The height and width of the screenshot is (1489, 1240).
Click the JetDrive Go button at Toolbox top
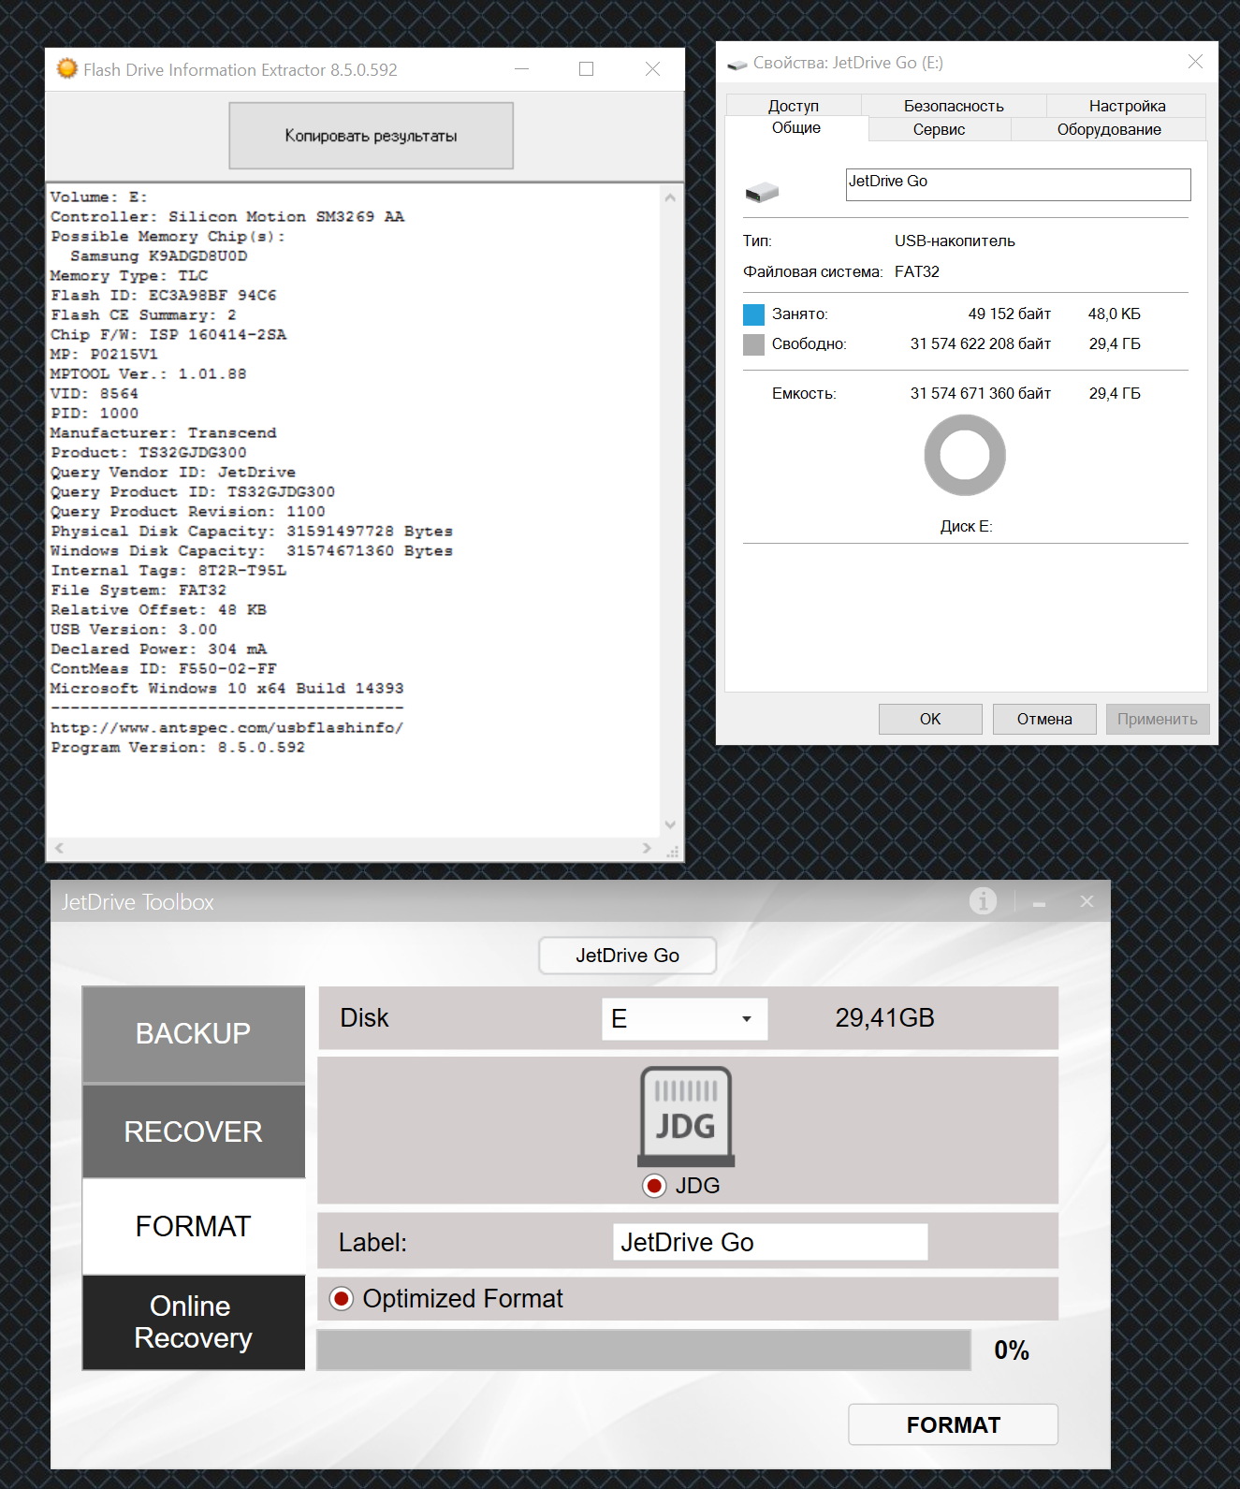click(628, 956)
